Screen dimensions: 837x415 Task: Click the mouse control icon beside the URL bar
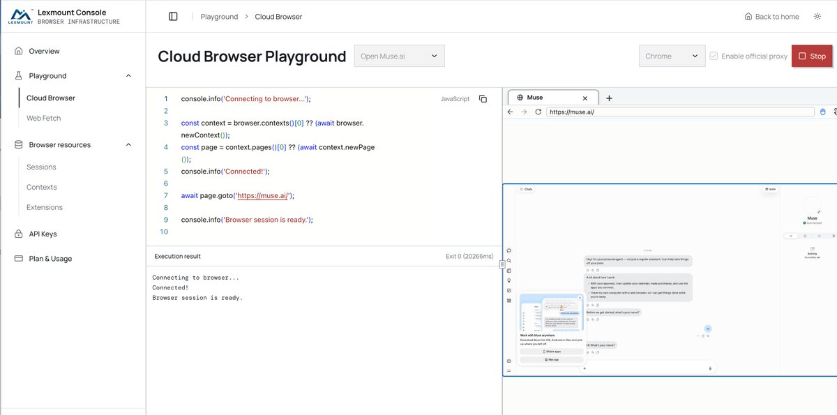822,112
